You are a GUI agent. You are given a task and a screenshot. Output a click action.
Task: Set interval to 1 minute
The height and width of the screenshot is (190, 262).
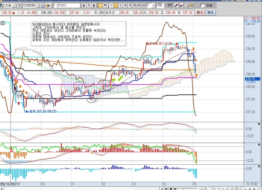(x=111, y=6)
